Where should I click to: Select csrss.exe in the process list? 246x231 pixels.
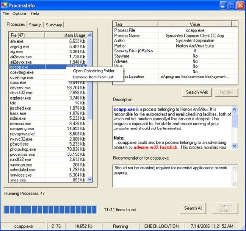coord(48,82)
